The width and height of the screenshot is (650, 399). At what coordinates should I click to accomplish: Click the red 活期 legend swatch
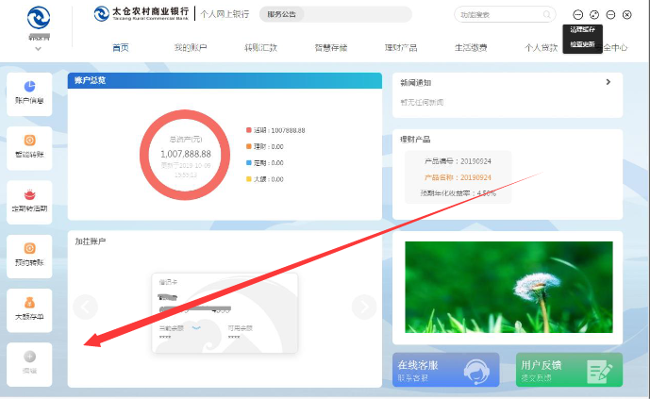click(x=249, y=130)
